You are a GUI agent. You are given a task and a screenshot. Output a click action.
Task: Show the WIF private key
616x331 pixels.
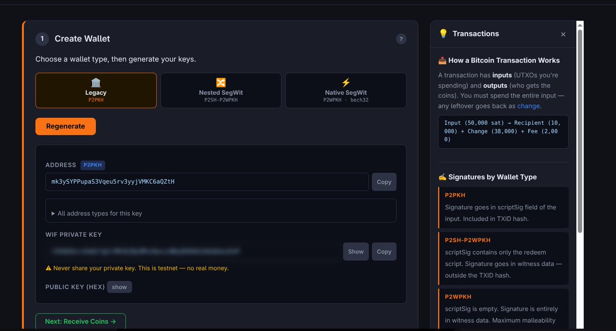coord(356,251)
